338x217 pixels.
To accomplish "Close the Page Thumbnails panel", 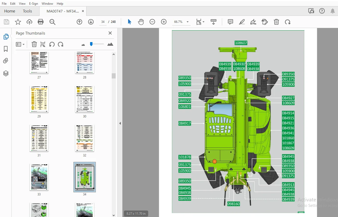I will tap(110, 33).
